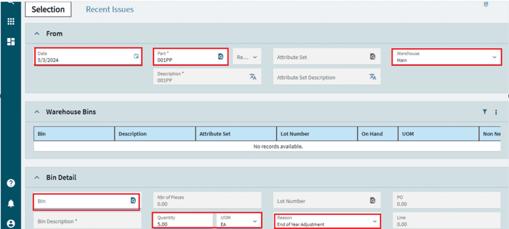The image size is (509, 229).
Task: Open the Bin search lookup icon
Action: pos(133,201)
